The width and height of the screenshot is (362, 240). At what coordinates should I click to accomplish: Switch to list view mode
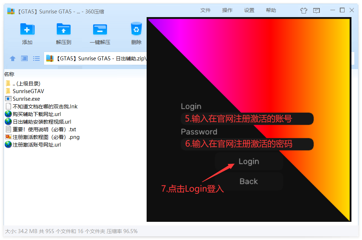coord(36,58)
